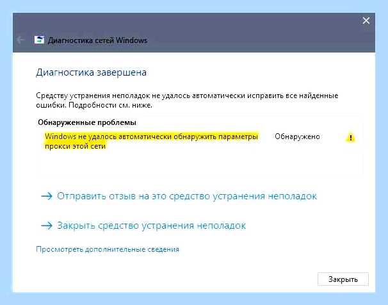Viewport: 388px width, 305px height.
Task: Click the Диагностика сетей Windows window title
Action: click(x=97, y=40)
